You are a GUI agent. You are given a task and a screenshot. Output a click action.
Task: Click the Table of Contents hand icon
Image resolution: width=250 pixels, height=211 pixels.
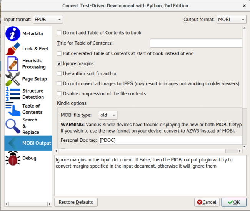[x=13, y=109]
